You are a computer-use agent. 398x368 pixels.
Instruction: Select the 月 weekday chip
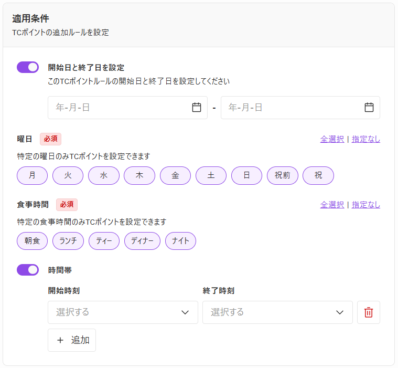(x=32, y=175)
